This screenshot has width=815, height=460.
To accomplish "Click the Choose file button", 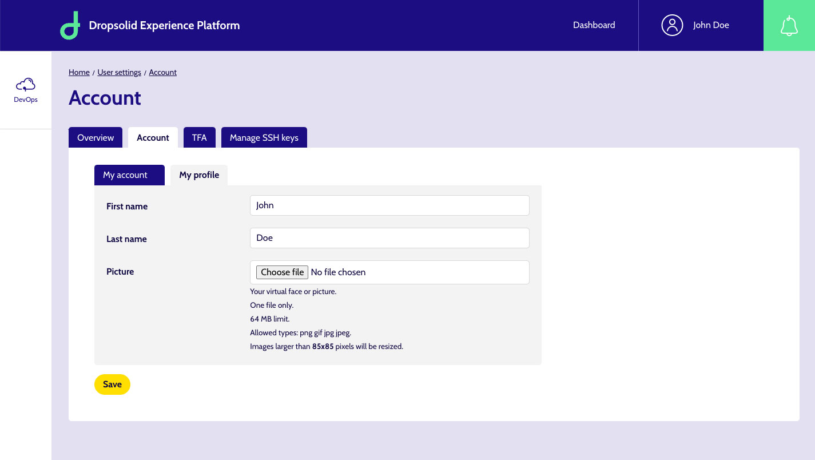I will (x=282, y=272).
